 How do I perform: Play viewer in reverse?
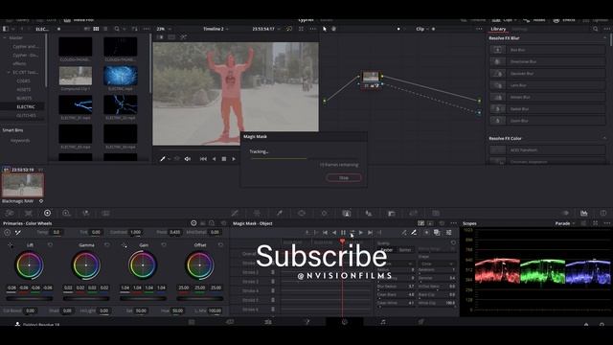[214, 159]
